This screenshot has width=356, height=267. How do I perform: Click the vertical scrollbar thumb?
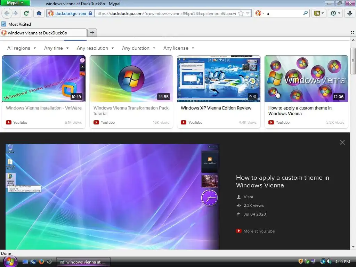click(x=353, y=61)
